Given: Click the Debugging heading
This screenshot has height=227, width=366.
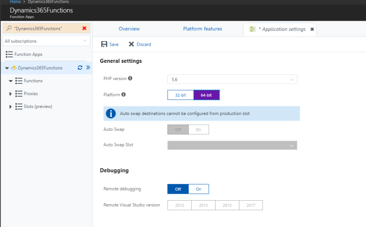Looking at the screenshot, I should tap(114, 170).
